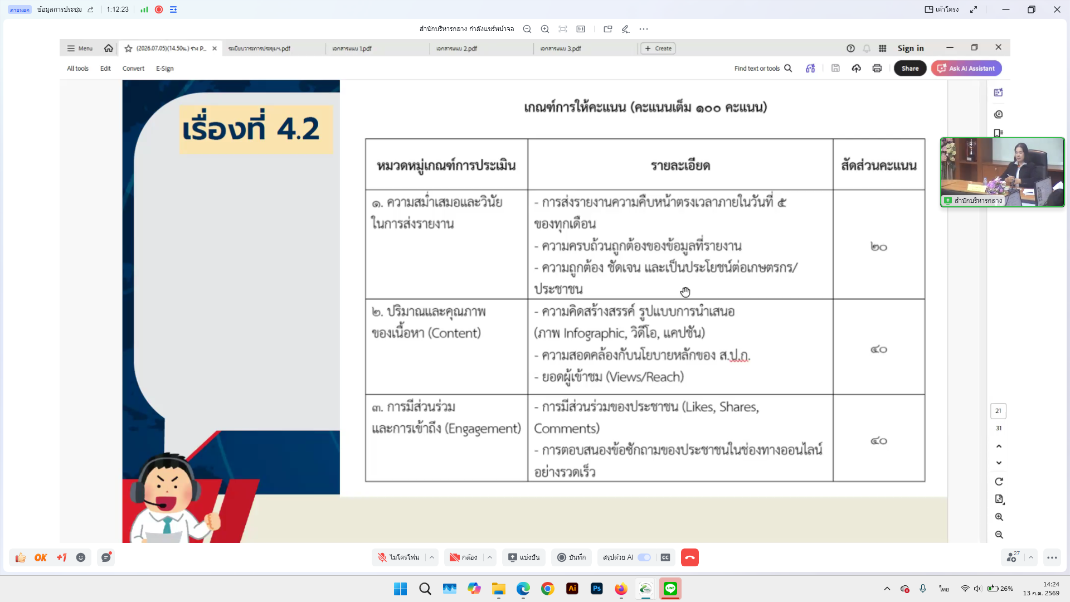Click the current page number box

[x=998, y=411]
